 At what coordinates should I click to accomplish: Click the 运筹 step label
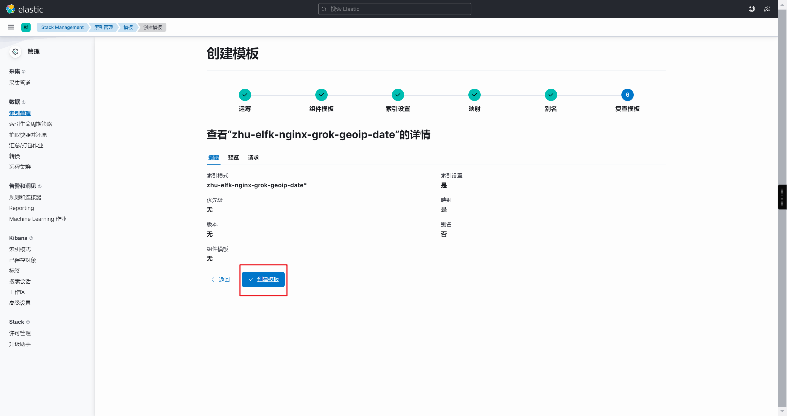[x=245, y=109]
